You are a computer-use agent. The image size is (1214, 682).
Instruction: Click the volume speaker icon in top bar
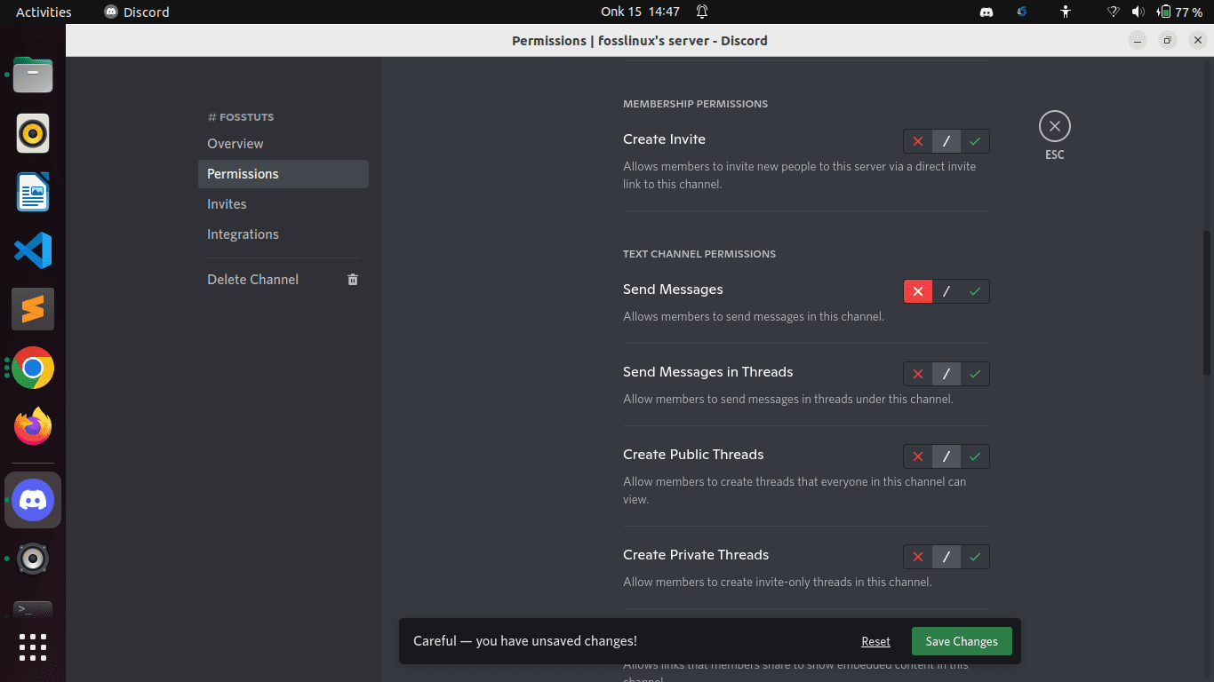pyautogui.click(x=1138, y=12)
